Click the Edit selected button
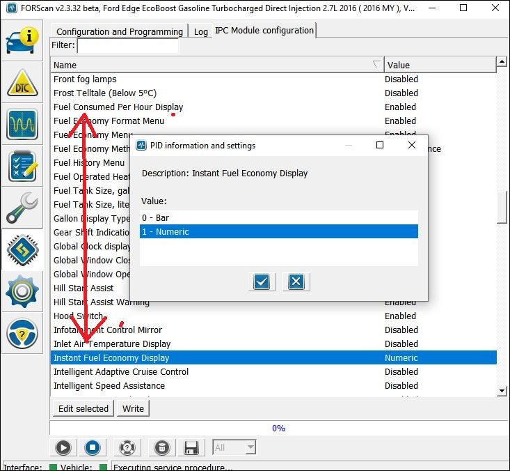This screenshot has width=510, height=471. coord(83,408)
